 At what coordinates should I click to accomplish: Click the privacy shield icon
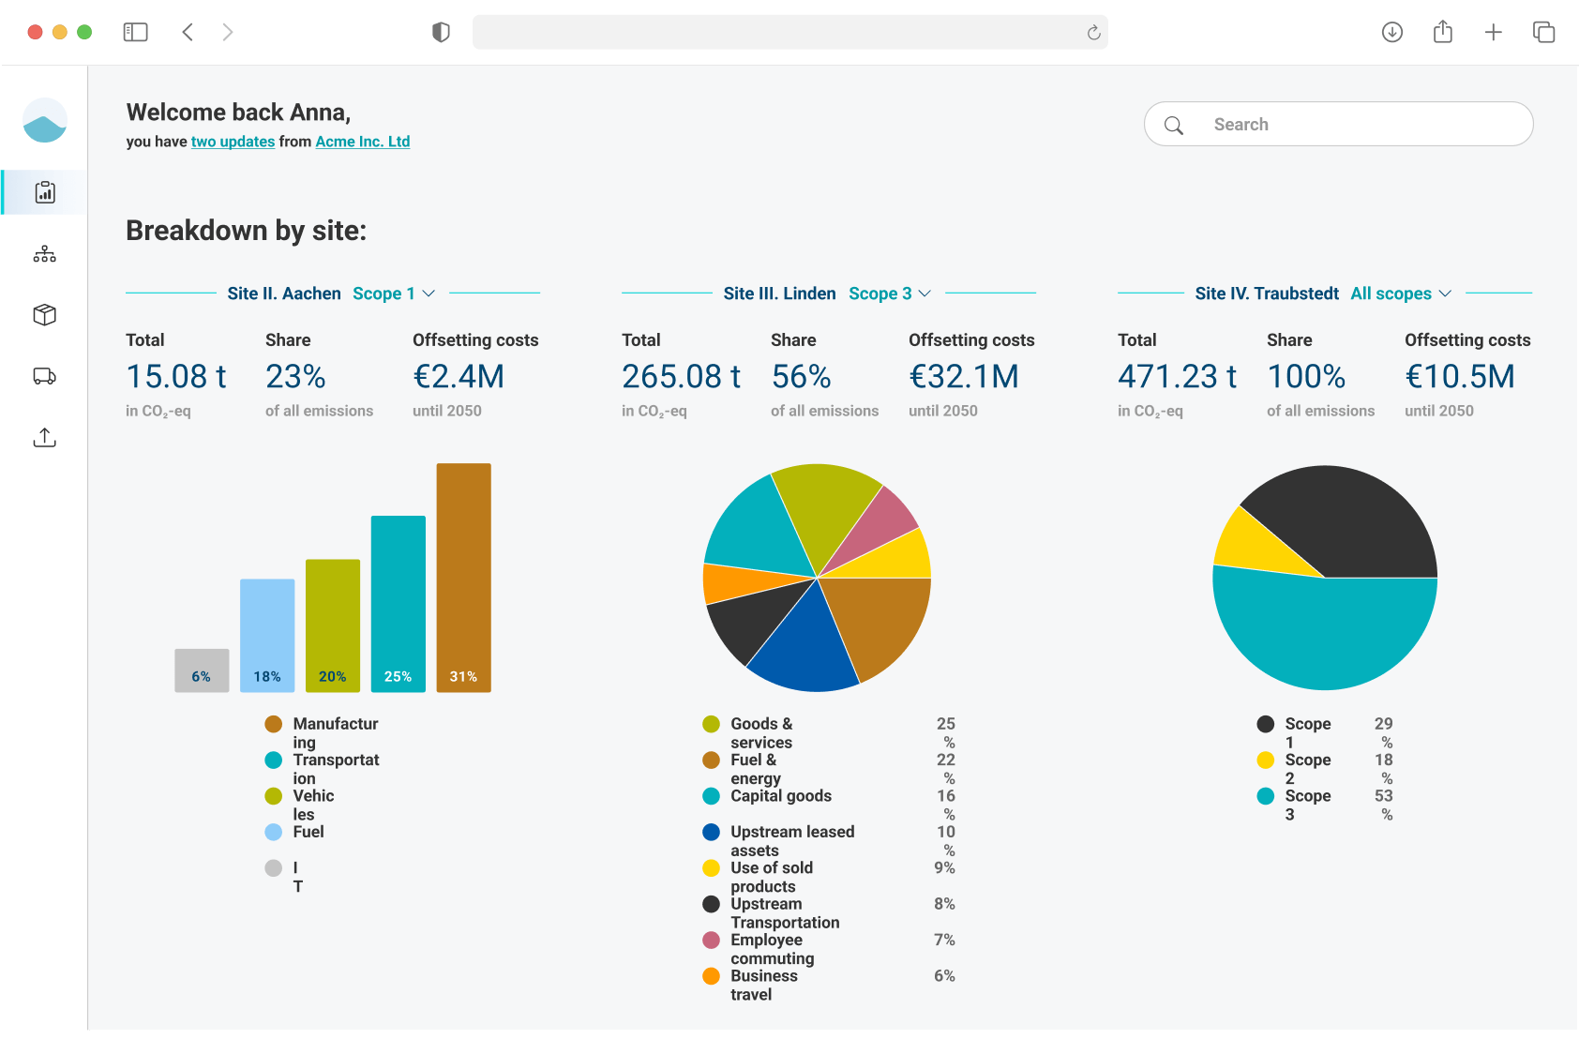point(441,32)
